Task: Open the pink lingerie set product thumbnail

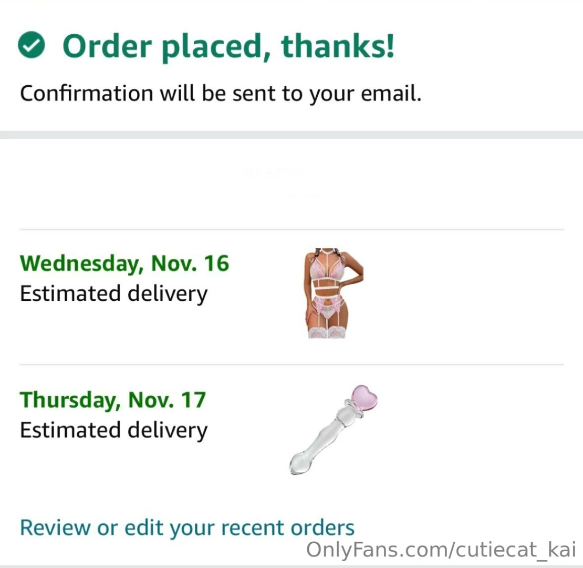Action: [x=335, y=293]
